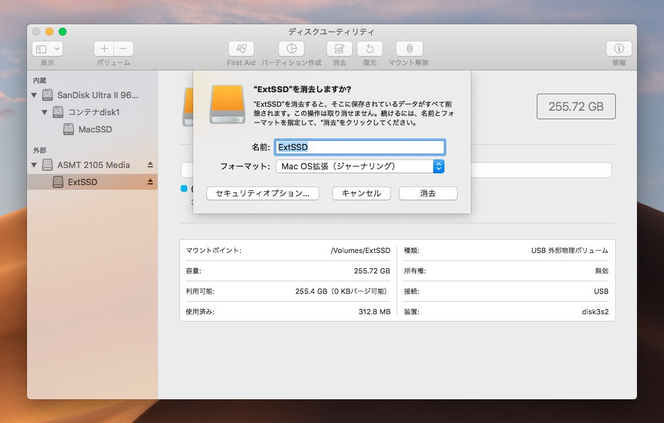Collapse the SanDisk Ultra II disk tree
The width and height of the screenshot is (664, 423).
point(34,95)
